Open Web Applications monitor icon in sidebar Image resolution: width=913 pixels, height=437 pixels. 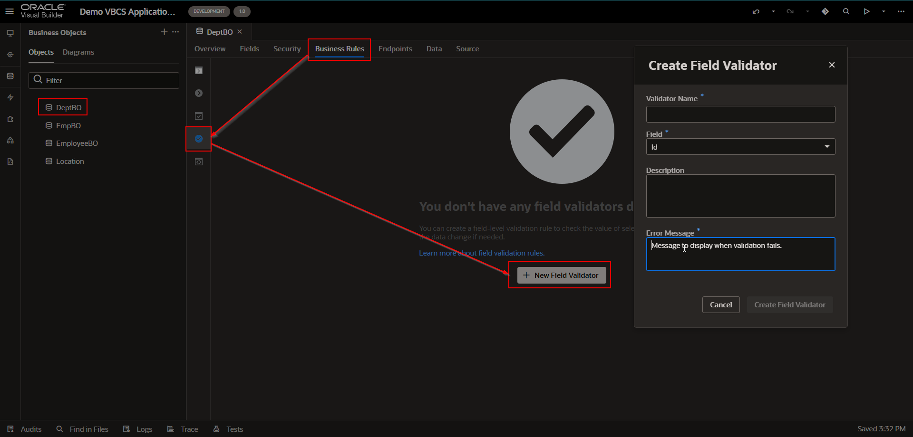point(10,33)
